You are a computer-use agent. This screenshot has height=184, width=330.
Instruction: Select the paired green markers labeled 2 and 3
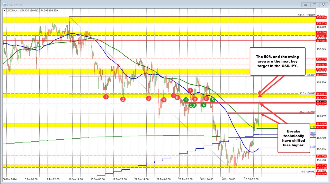point(192,105)
